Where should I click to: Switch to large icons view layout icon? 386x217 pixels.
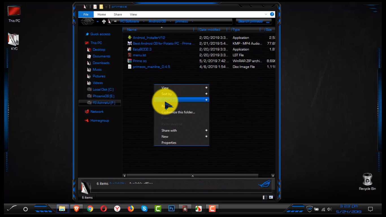pos(271,197)
